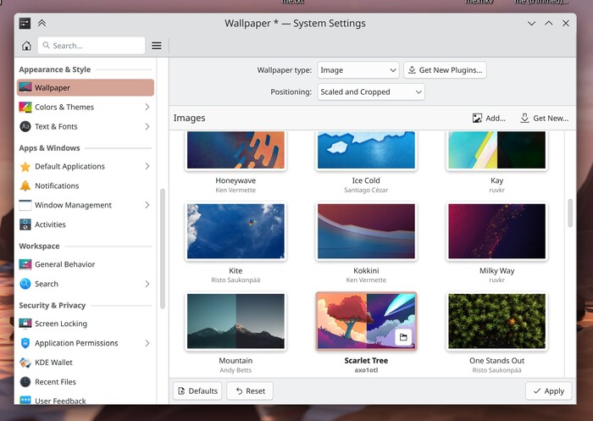Click the Notifications bell icon
Screen dimensions: 593x421
(x=25, y=186)
